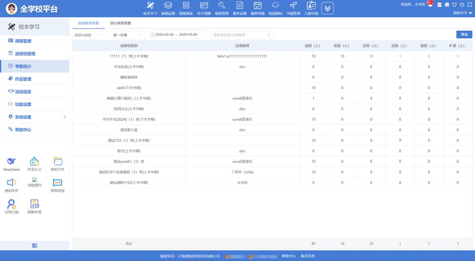
Task: Click the notification bell with 99+ badge
Action: [x=430, y=5]
